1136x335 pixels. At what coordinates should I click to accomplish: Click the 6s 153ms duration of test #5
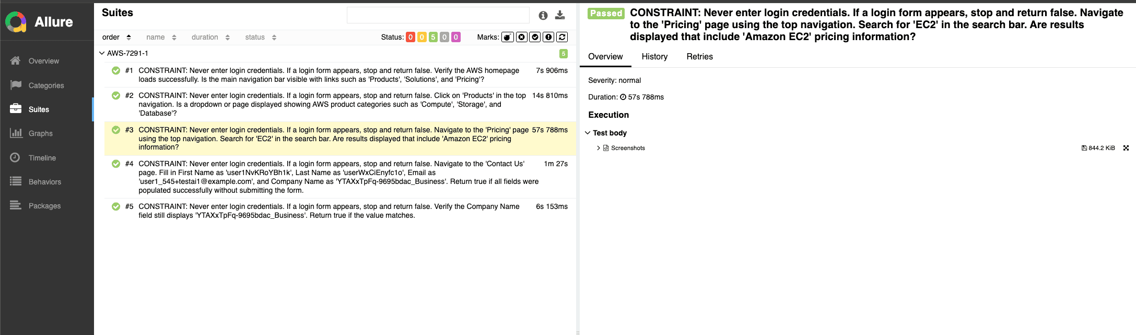pos(552,206)
